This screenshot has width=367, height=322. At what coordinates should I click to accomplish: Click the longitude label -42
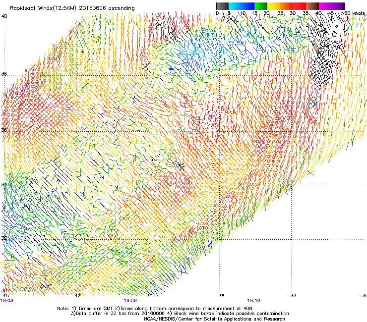(x=76, y=296)
